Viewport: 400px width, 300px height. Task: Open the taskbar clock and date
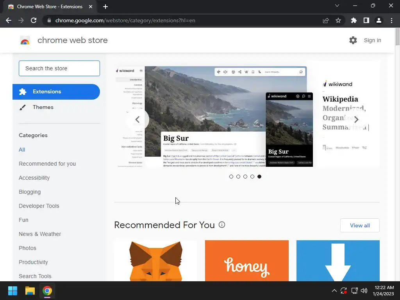pyautogui.click(x=383, y=291)
